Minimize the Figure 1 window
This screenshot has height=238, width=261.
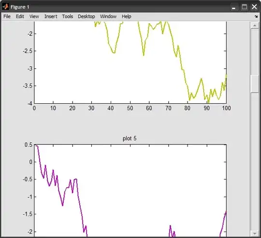point(234,7)
